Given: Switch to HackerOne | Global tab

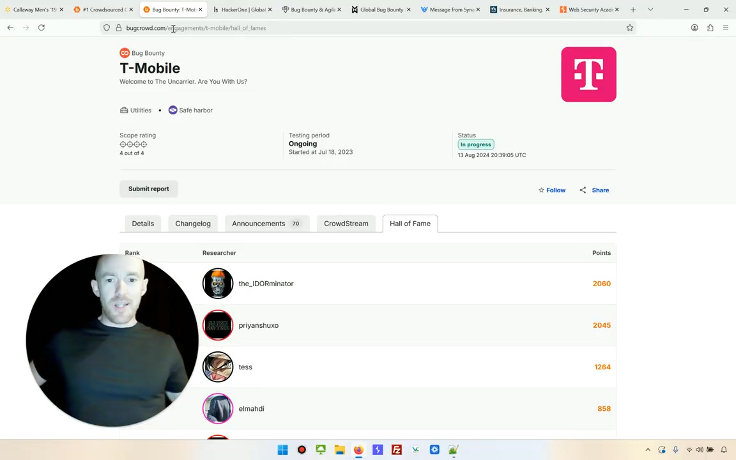Looking at the screenshot, I should [x=242, y=10].
